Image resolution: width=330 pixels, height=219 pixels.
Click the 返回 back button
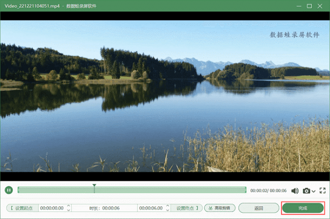(x=258, y=208)
